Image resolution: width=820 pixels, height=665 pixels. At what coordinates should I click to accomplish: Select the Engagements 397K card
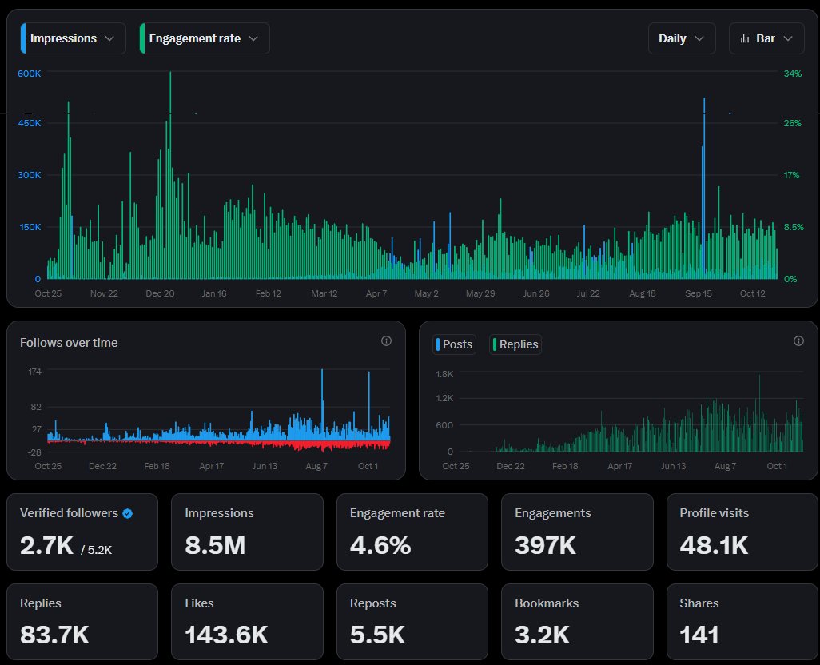577,532
